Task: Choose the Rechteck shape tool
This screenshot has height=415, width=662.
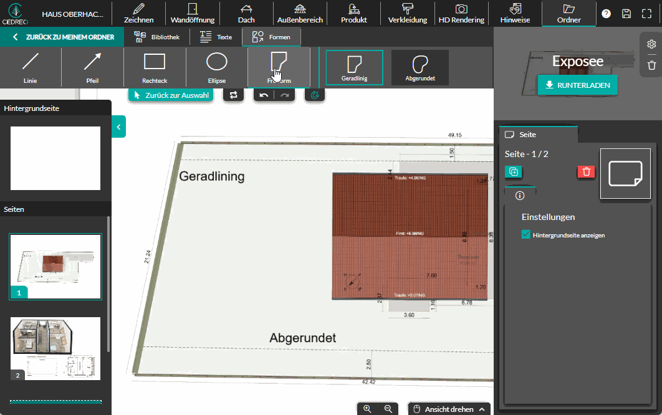Action: coord(154,67)
